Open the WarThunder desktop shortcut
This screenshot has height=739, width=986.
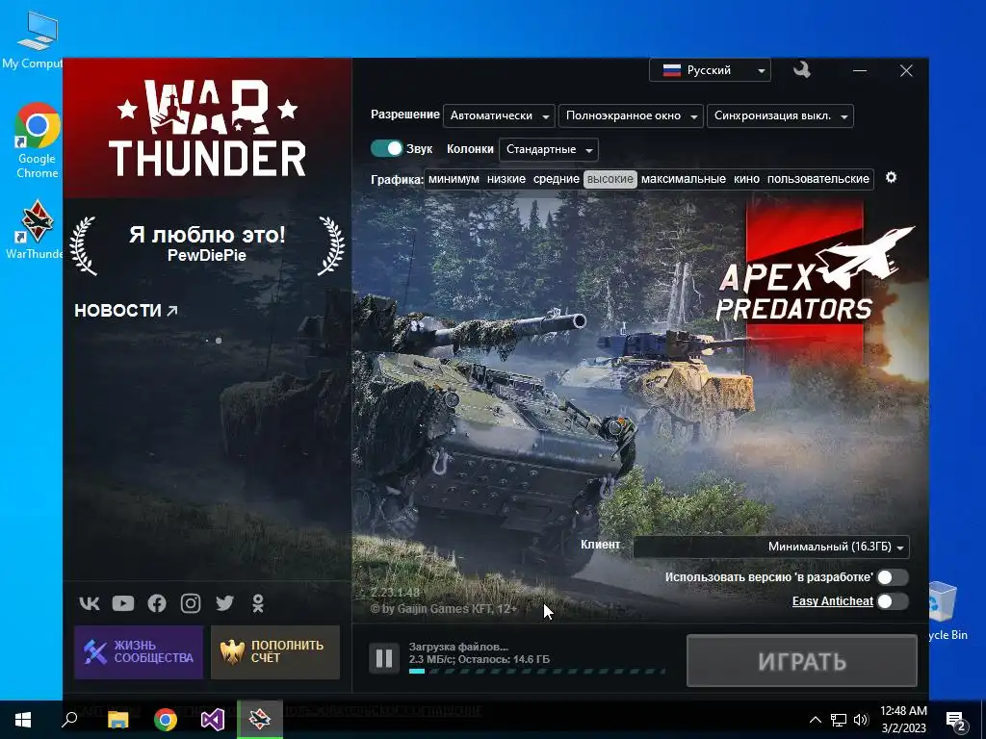[36, 230]
